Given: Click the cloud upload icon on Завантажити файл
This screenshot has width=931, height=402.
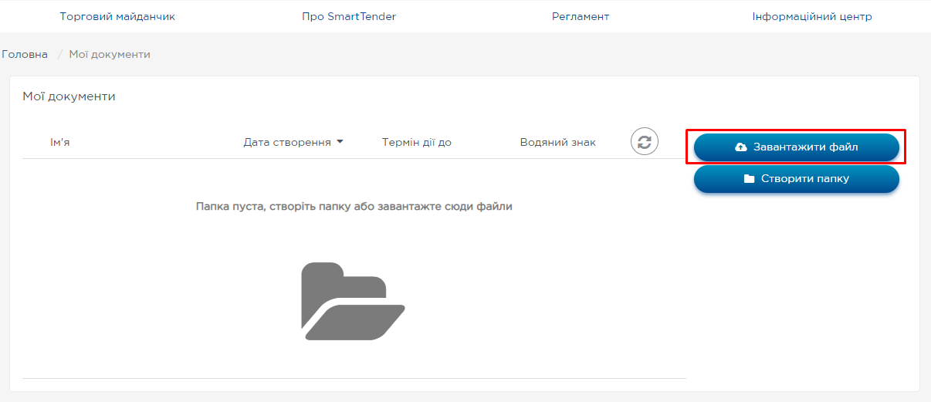Looking at the screenshot, I should tap(741, 147).
